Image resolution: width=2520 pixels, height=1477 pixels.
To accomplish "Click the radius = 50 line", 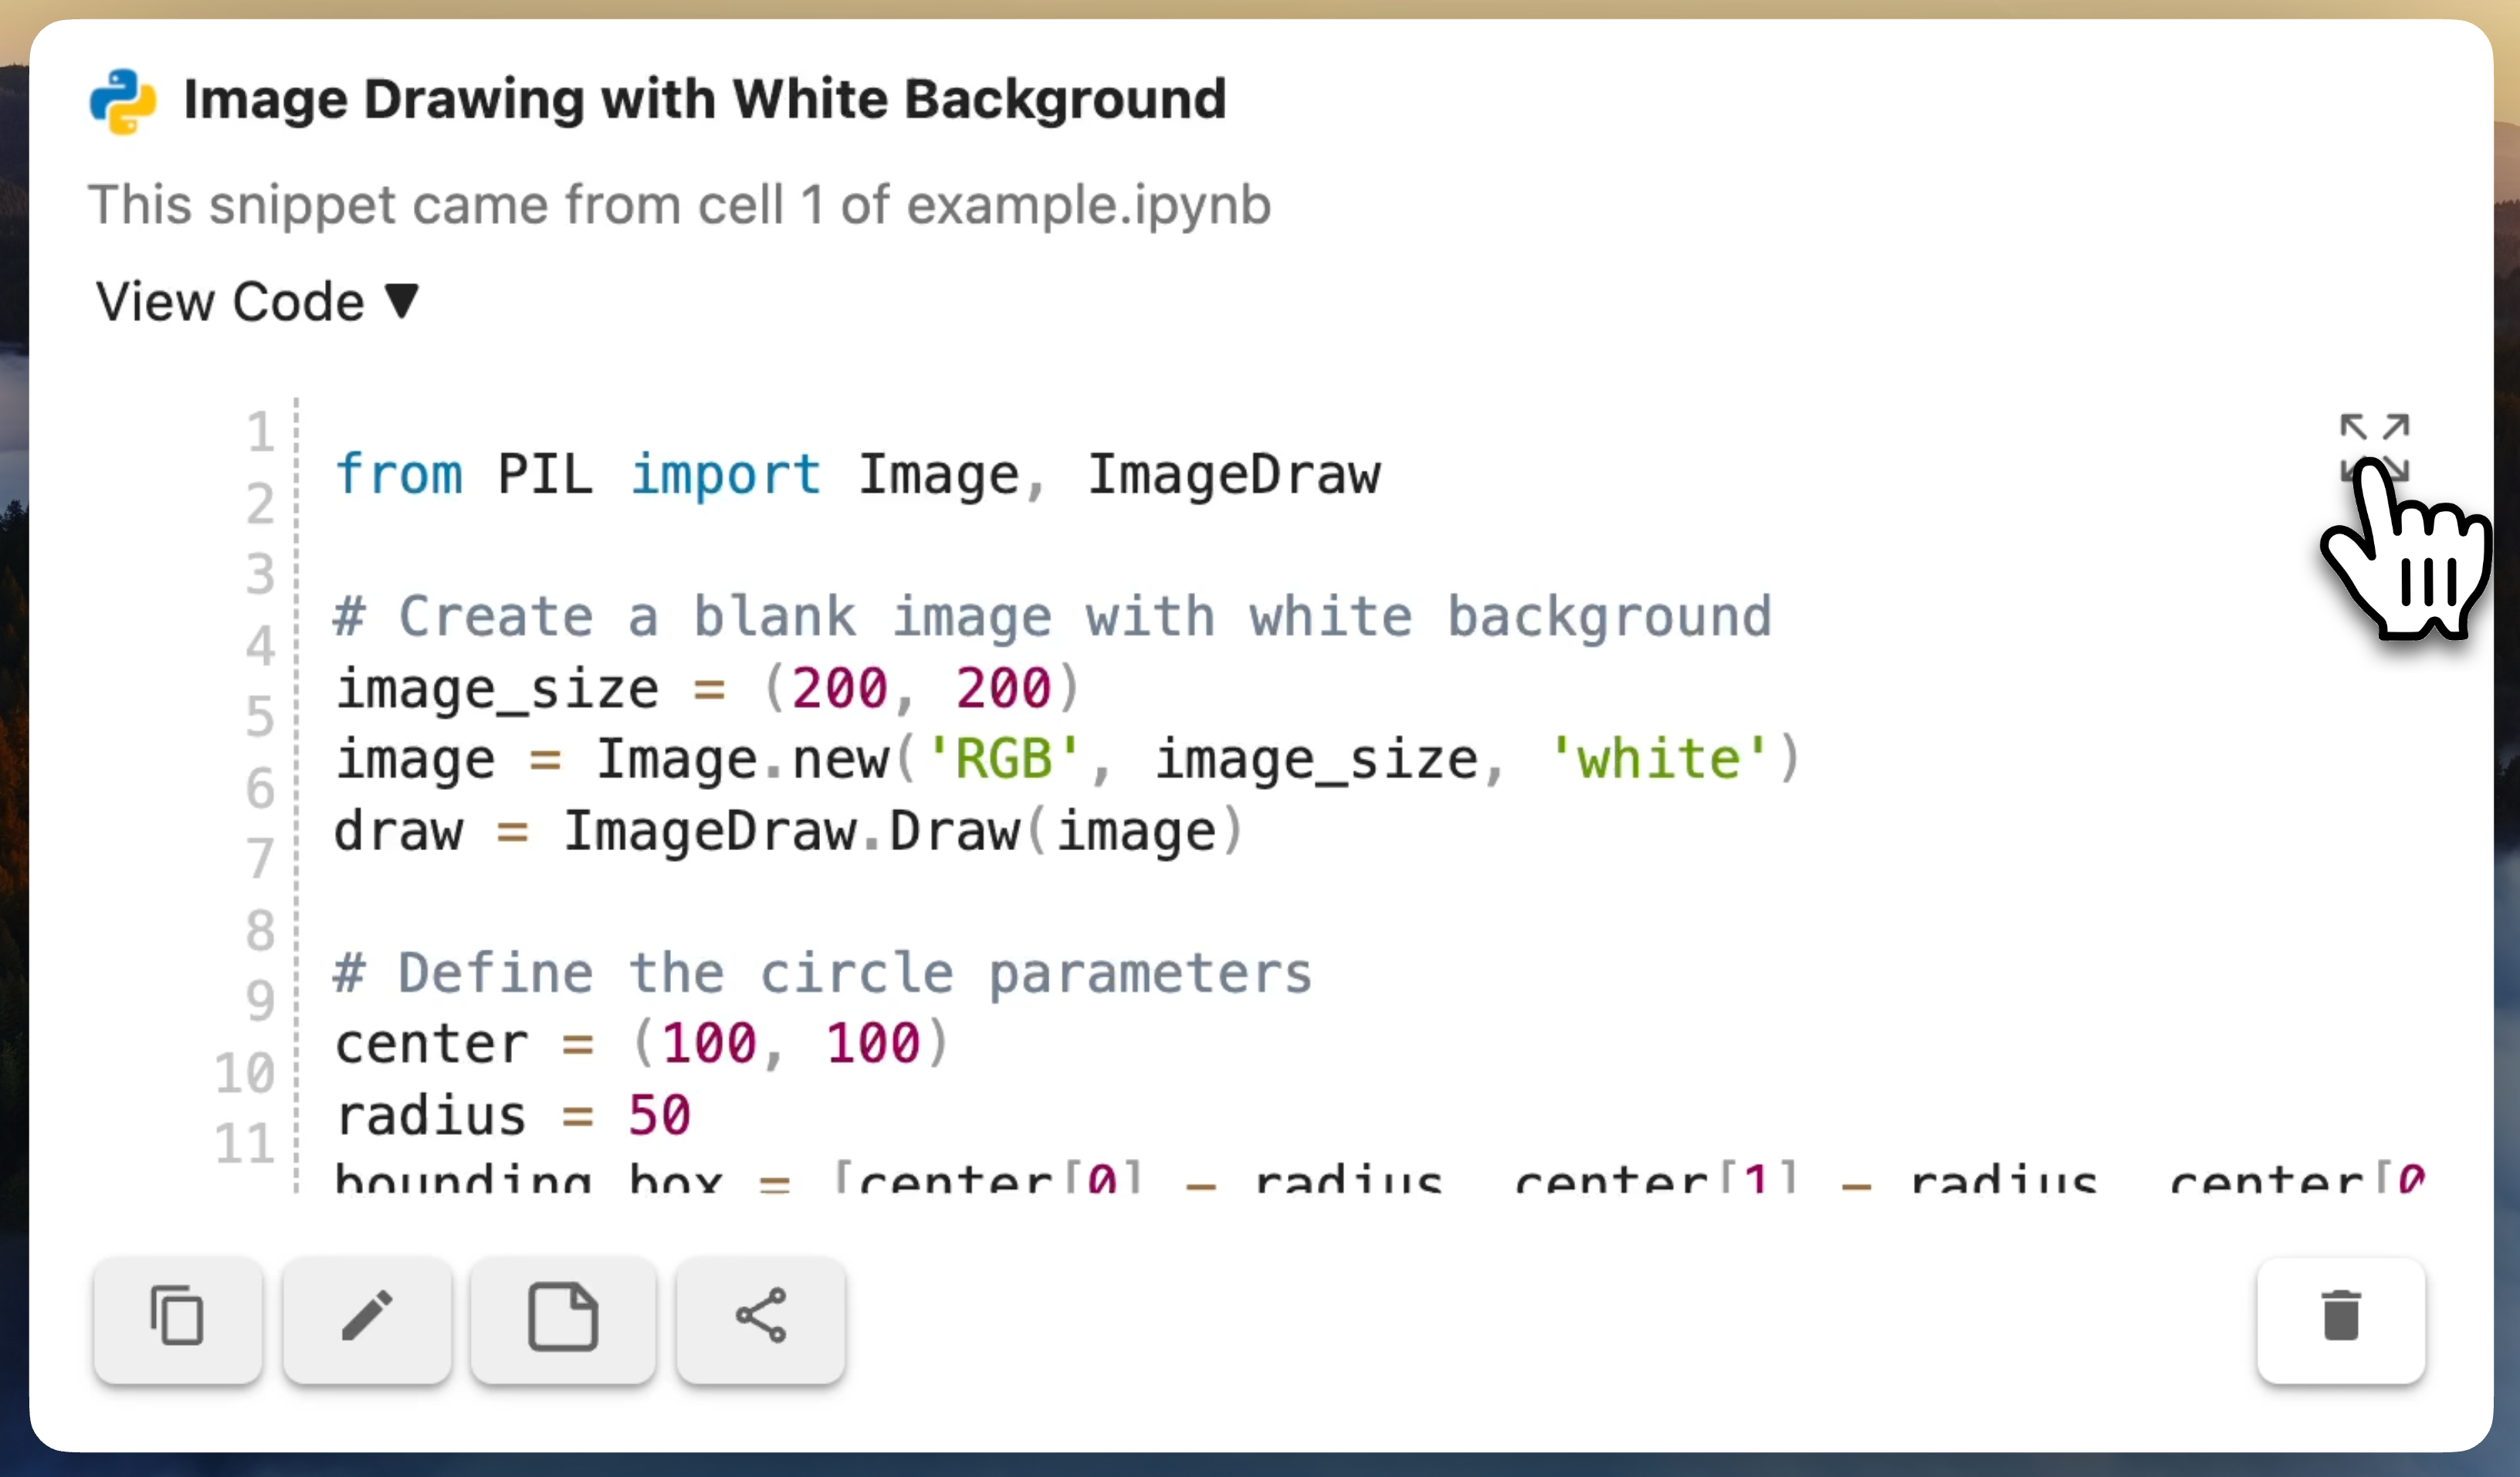I will click(x=513, y=1115).
